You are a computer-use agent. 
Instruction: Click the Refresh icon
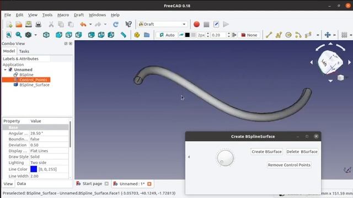[x=116, y=24]
